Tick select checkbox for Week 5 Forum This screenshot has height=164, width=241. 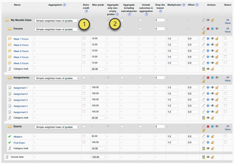coord(225,63)
